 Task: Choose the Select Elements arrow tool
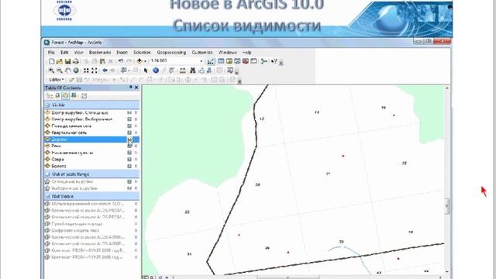146,71
